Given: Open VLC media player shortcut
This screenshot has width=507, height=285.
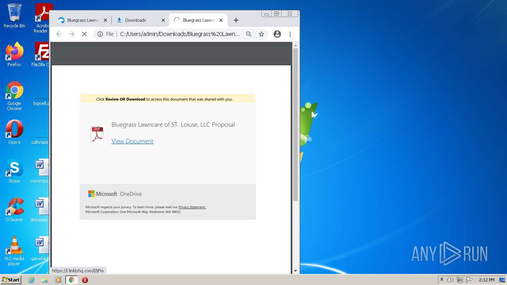Looking at the screenshot, I should tap(14, 251).
